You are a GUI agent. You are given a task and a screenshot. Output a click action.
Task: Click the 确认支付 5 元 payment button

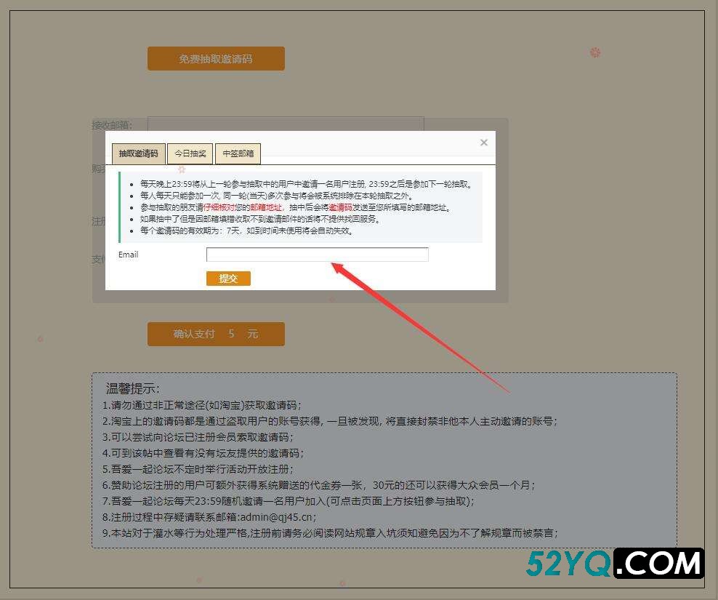tap(216, 334)
